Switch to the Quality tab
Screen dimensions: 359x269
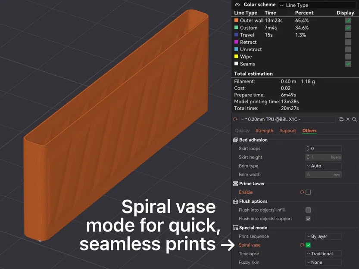pyautogui.click(x=242, y=130)
